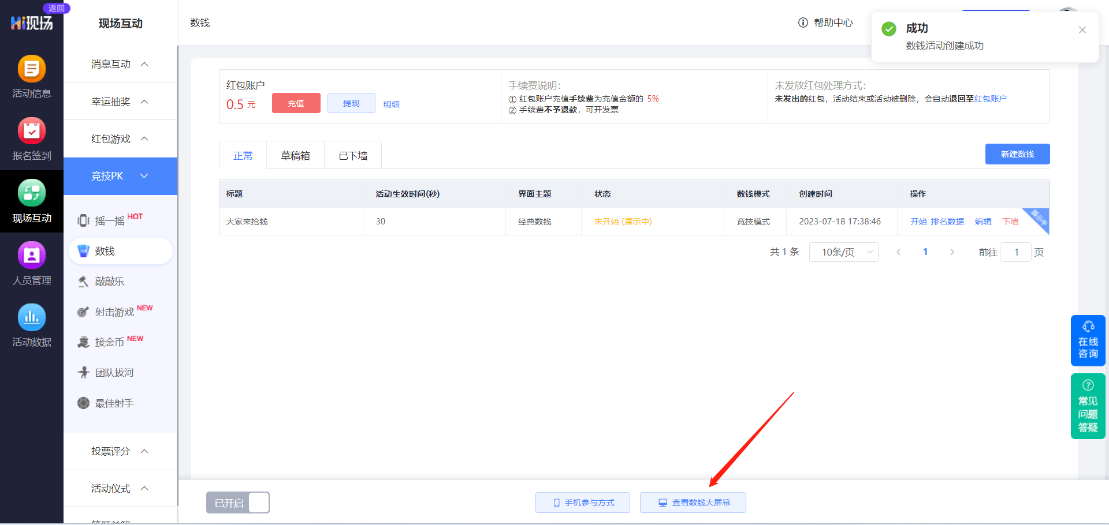
Task: Open the 活动信息 sidebar icon
Action: click(32, 69)
